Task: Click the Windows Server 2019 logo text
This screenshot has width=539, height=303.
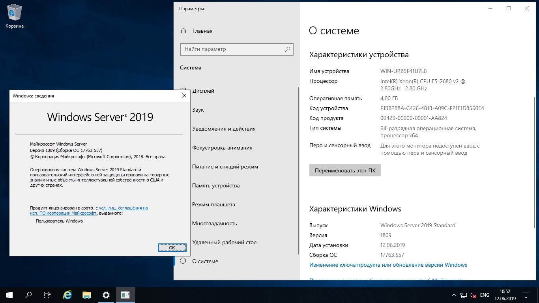Action: pos(100,117)
